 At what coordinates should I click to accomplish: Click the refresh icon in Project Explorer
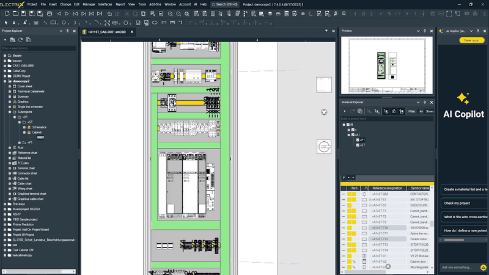20,40
